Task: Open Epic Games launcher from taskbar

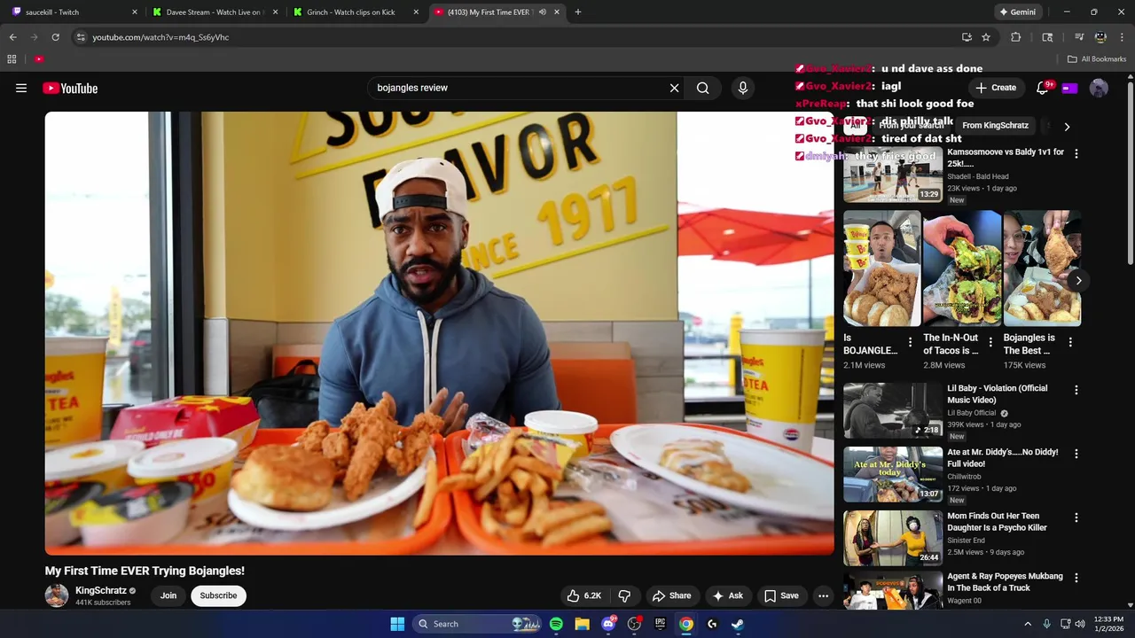Action: (x=660, y=624)
